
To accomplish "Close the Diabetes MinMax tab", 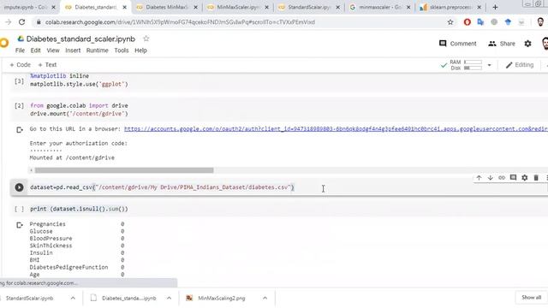I will (x=195, y=7).
